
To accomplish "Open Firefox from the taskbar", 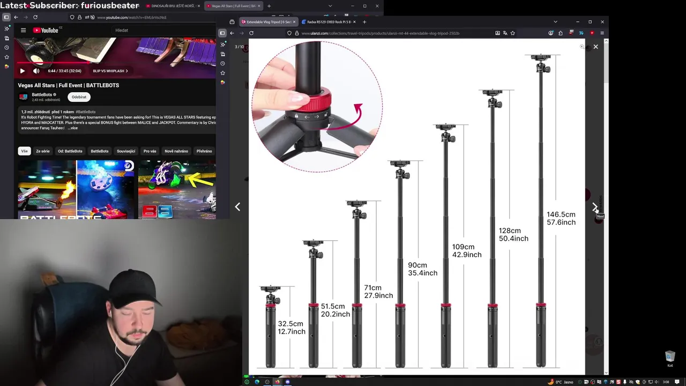I will click(x=277, y=382).
